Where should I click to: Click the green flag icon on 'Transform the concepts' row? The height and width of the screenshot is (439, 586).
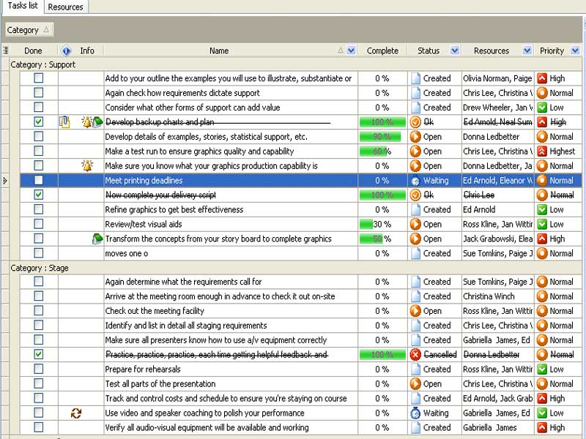[97, 239]
